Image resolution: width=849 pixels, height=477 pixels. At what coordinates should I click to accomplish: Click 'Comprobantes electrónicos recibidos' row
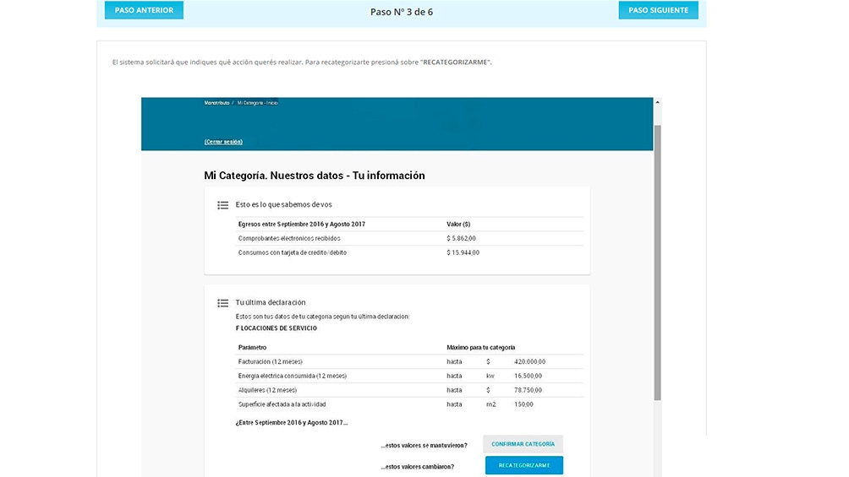[x=410, y=238]
